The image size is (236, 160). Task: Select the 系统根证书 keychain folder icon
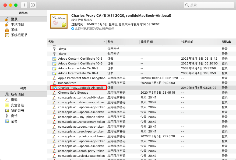[7, 35]
